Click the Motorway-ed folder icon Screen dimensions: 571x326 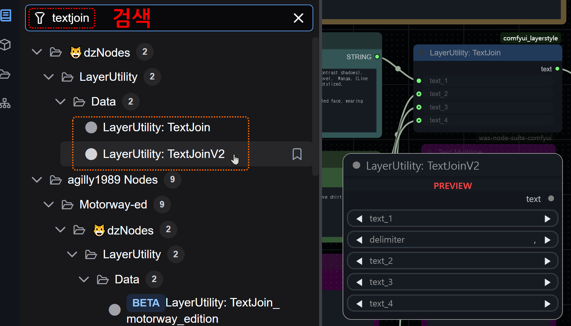[x=67, y=205]
